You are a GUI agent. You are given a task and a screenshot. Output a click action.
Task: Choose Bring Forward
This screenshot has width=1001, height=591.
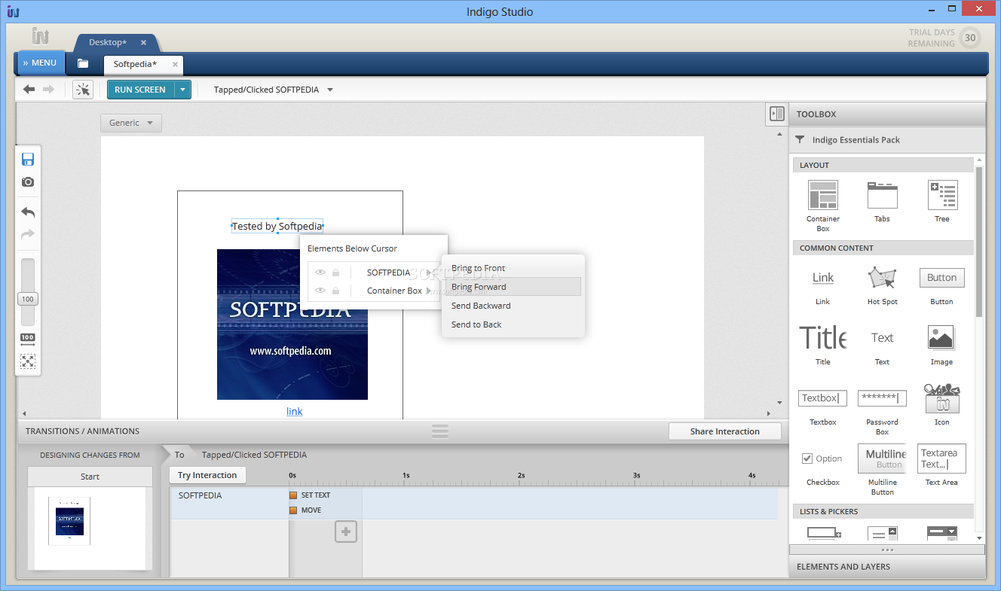pos(513,287)
